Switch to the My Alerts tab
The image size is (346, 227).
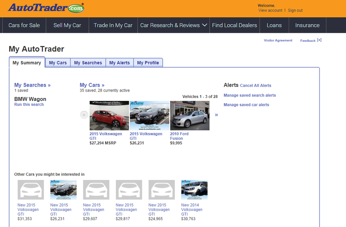[120, 63]
